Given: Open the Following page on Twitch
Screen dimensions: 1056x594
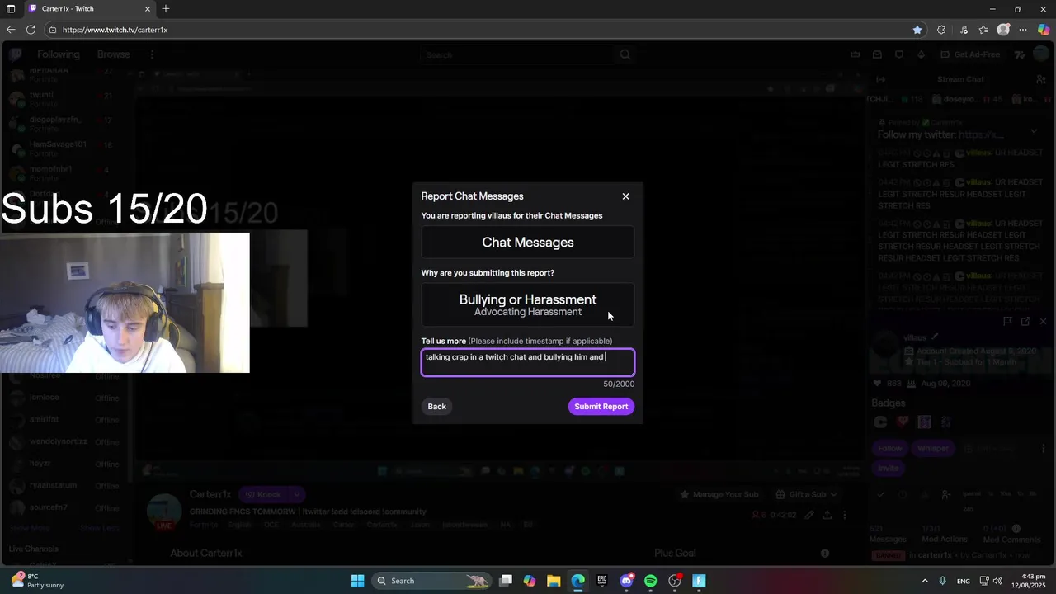Looking at the screenshot, I should (x=58, y=54).
